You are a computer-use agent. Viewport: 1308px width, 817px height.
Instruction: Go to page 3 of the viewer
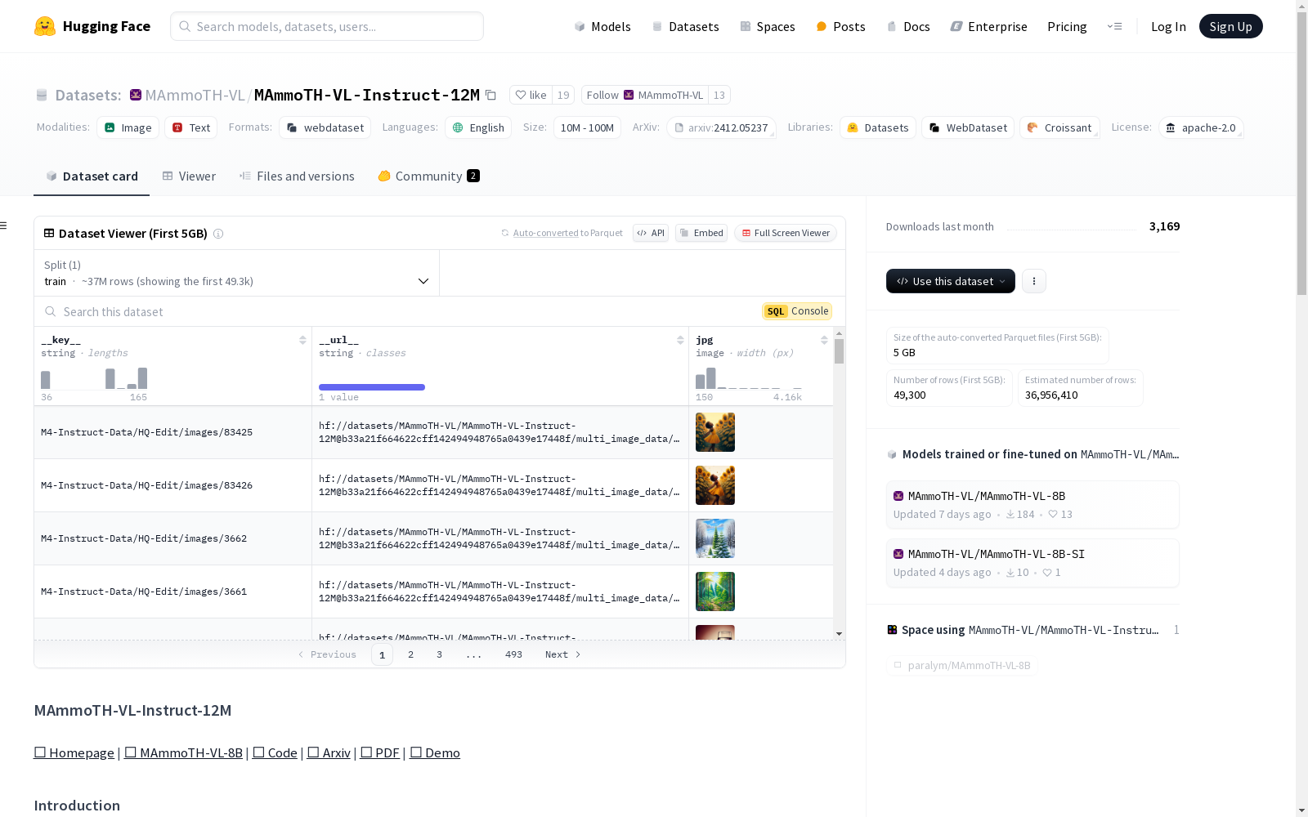click(439, 654)
